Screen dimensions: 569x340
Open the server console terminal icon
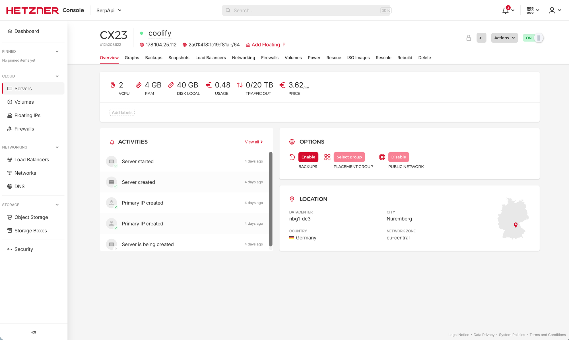[481, 37]
